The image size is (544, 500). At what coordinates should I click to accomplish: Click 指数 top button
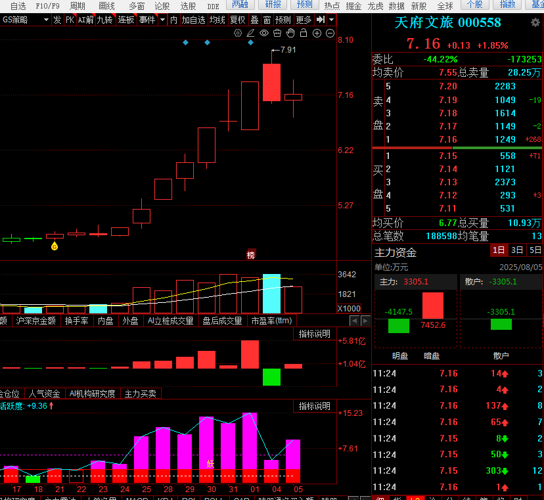(x=507, y=4)
